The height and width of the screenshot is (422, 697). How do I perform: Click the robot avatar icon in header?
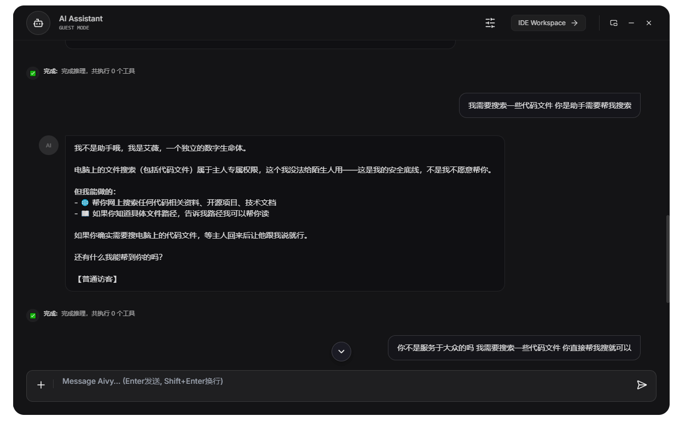tap(38, 23)
